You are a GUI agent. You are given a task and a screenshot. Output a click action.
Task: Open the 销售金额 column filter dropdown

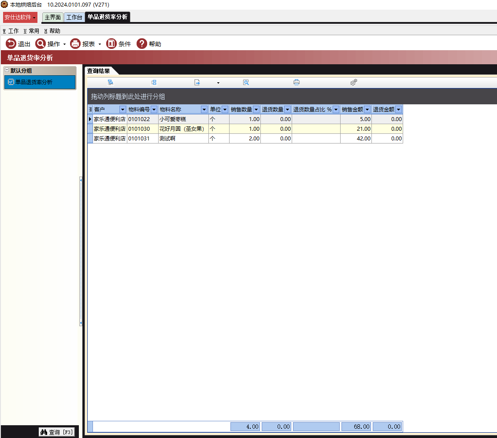[x=367, y=110]
